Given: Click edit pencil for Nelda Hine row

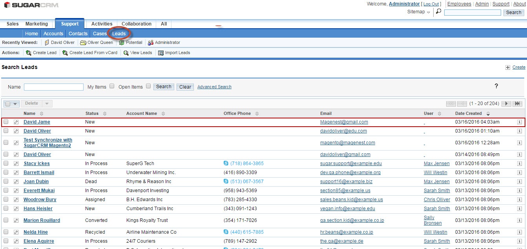Looking at the screenshot, I should [x=16, y=232].
